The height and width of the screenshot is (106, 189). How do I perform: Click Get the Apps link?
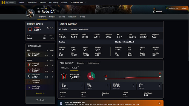coord(77,2)
